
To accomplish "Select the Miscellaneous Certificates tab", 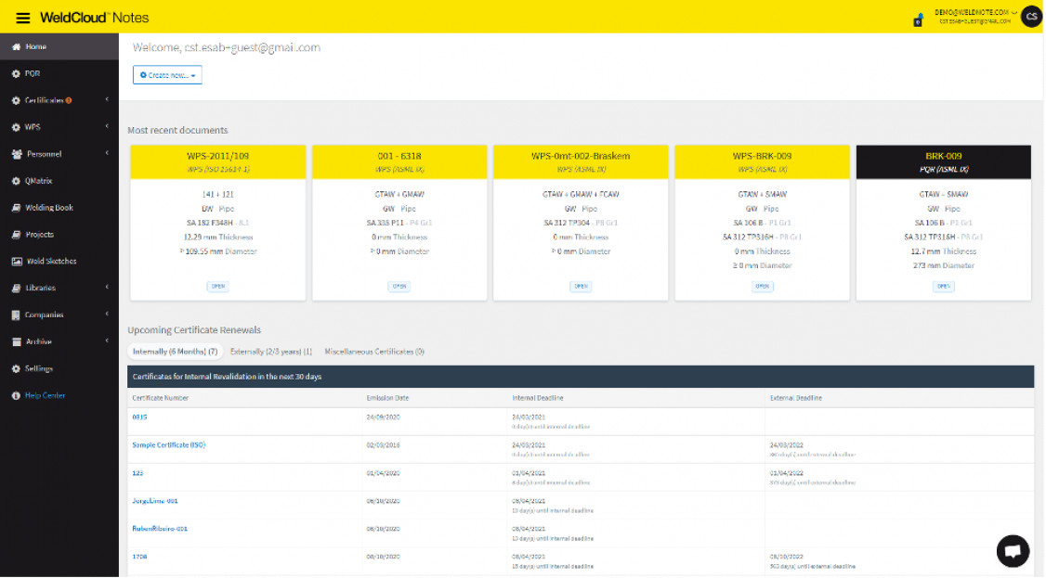I will coord(373,352).
